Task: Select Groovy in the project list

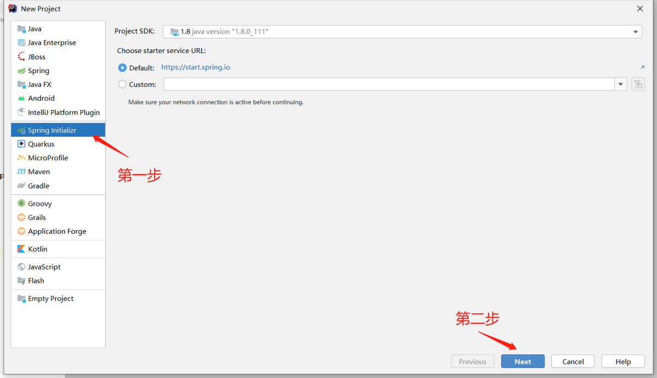Action: point(58,203)
